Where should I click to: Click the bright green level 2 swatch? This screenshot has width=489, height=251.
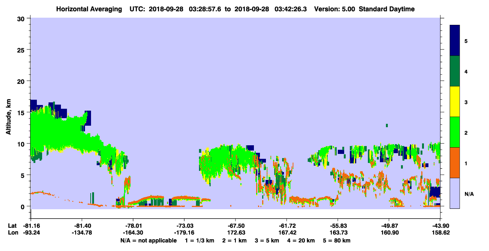pyautogui.click(x=455, y=132)
